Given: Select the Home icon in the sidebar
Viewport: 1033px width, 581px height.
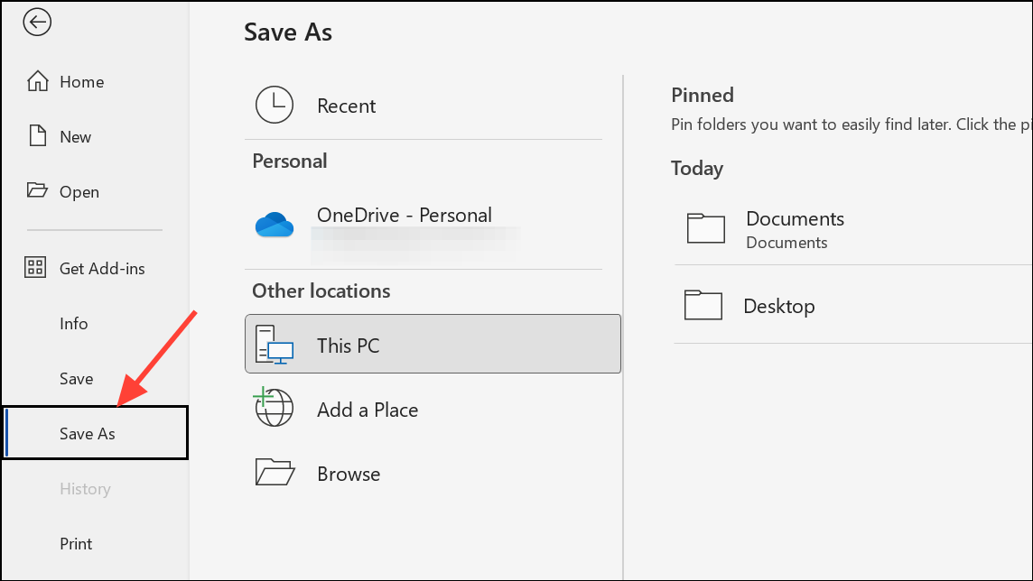Looking at the screenshot, I should (x=37, y=81).
